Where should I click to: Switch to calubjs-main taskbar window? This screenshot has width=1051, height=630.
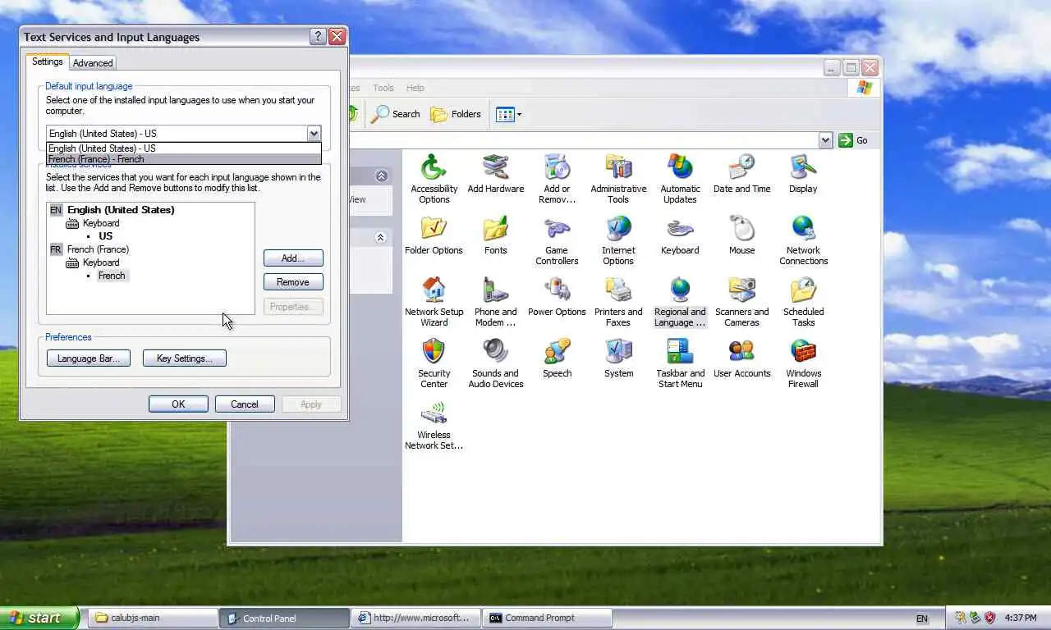coord(153,618)
